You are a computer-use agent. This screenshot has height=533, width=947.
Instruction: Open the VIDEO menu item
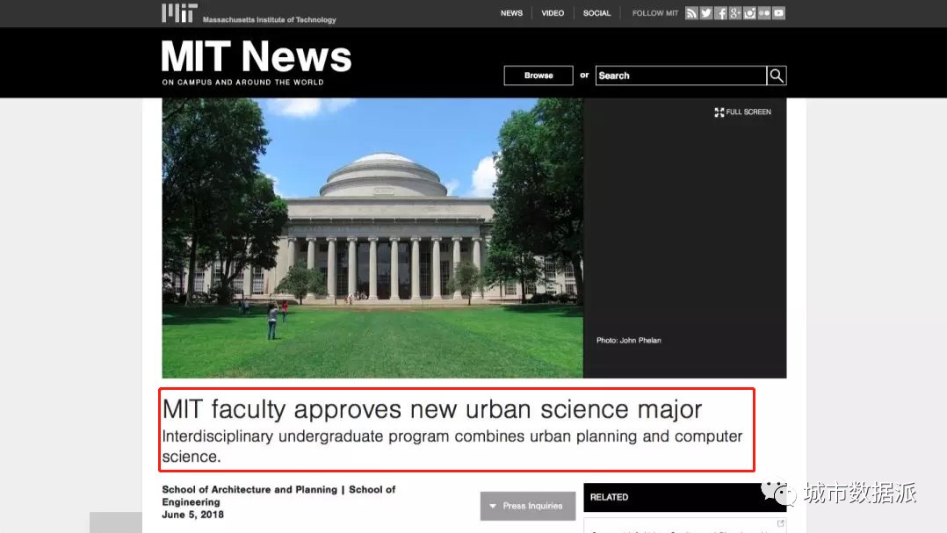pyautogui.click(x=553, y=13)
